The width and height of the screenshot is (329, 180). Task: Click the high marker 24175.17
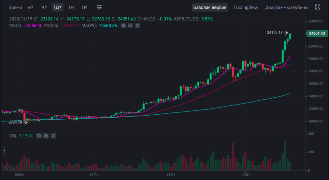coord(275,32)
